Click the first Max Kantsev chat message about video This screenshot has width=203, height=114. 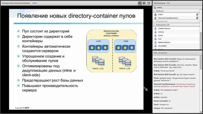(175, 60)
